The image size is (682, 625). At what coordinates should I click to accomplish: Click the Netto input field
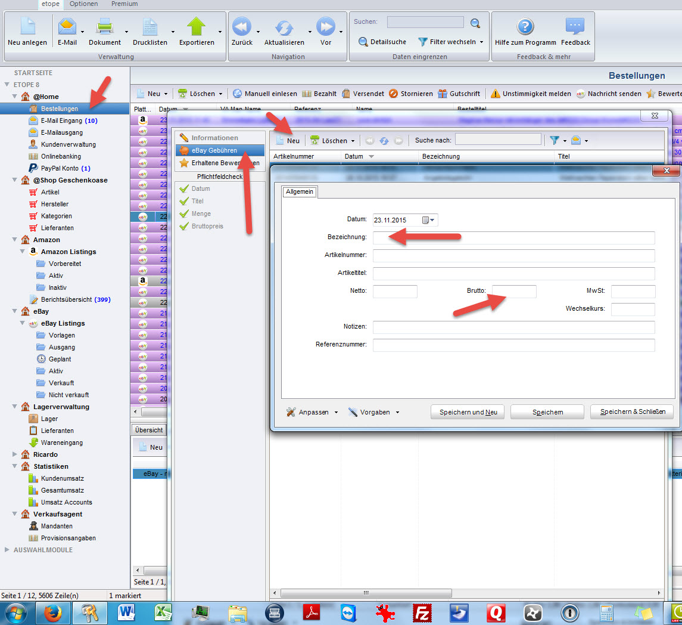(395, 291)
